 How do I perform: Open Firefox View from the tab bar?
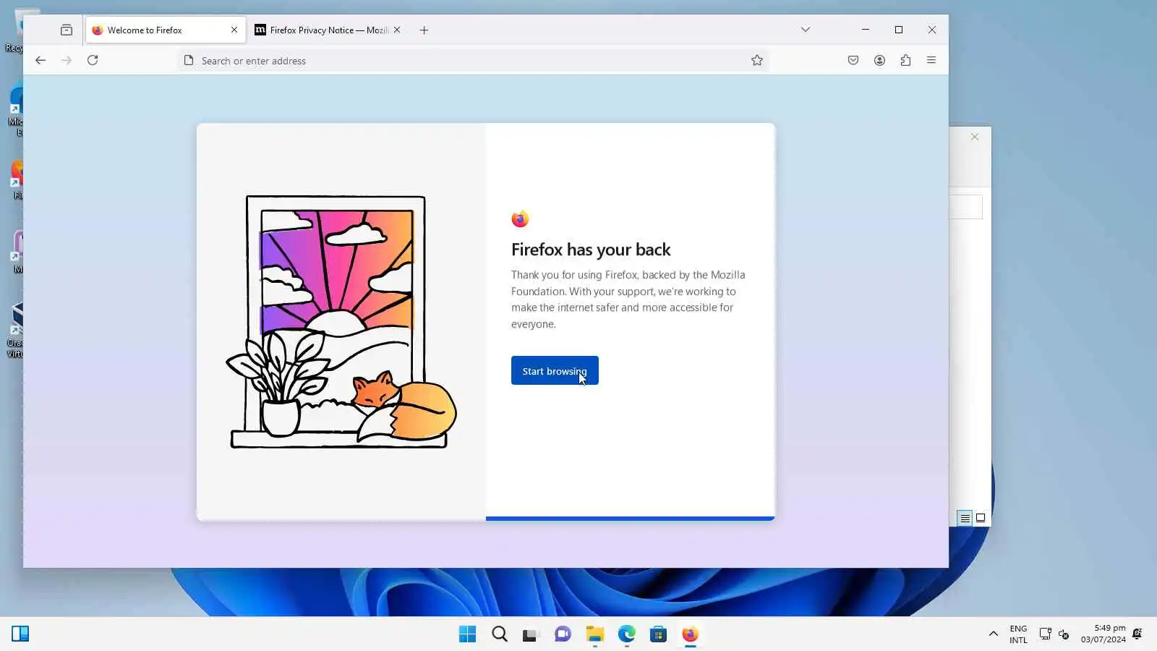point(67,30)
